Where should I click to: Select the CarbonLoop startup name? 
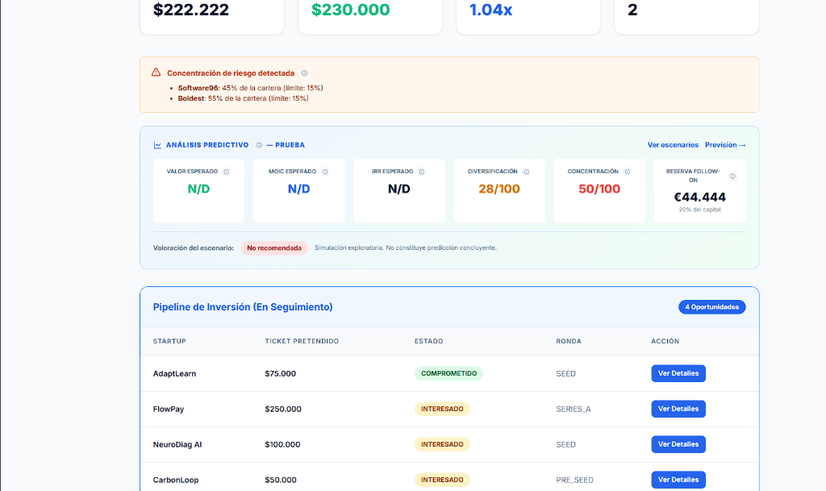click(176, 480)
